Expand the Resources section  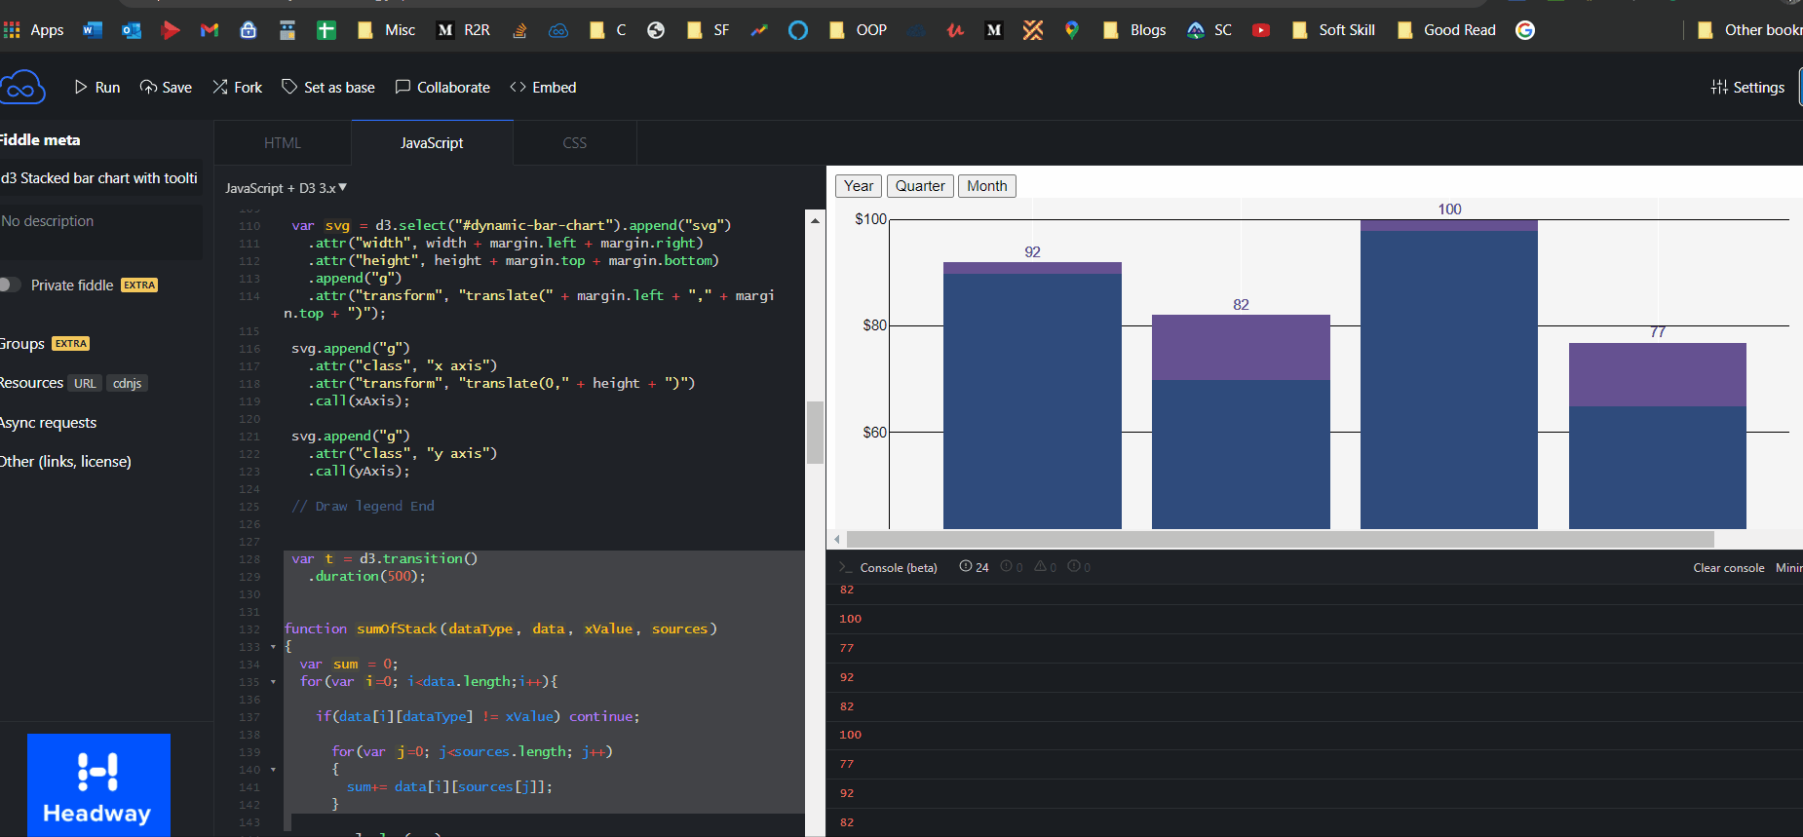[x=31, y=383]
